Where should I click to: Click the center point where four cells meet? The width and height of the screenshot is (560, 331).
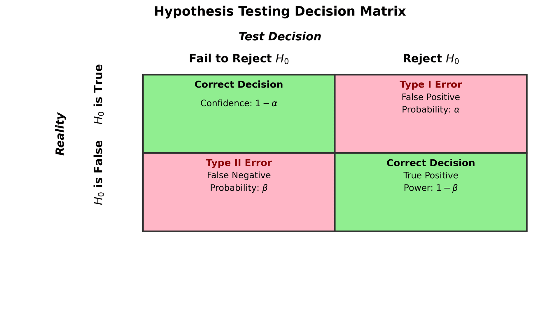(335, 153)
